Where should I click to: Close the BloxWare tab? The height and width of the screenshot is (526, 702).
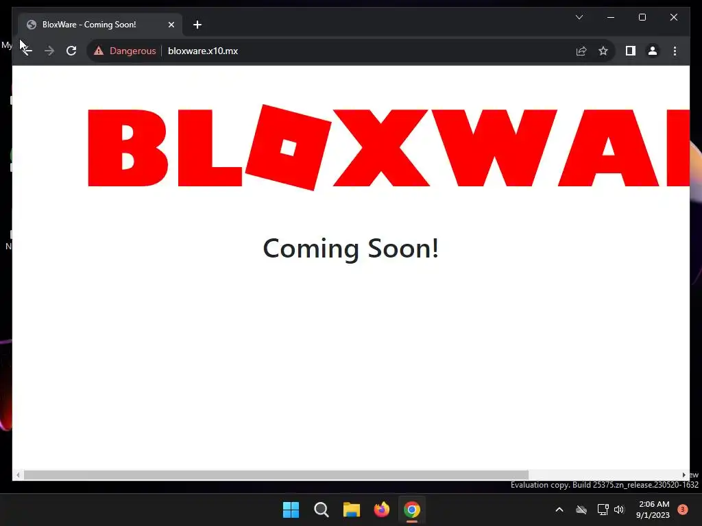(x=171, y=25)
